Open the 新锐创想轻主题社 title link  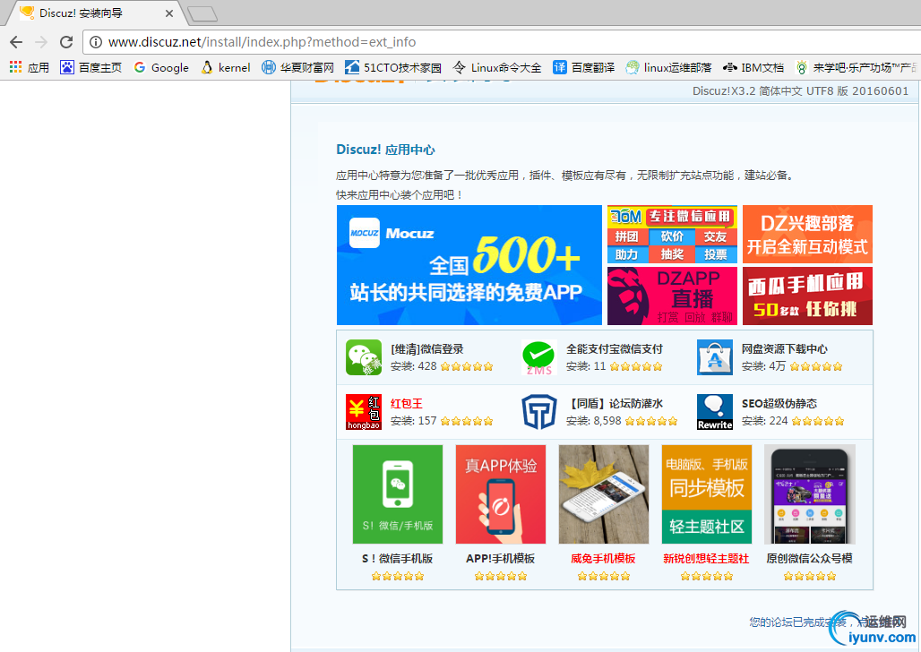coord(706,559)
